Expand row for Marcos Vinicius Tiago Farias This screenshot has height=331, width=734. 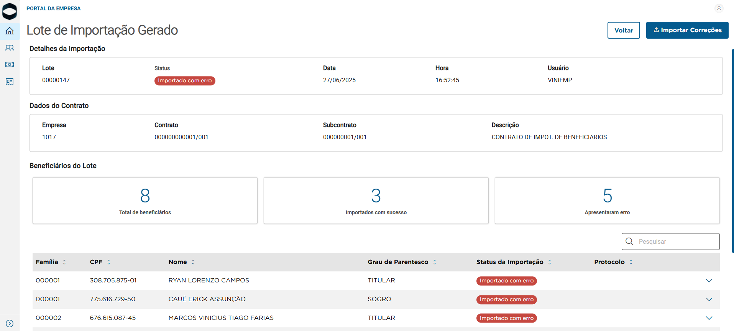[x=709, y=318]
